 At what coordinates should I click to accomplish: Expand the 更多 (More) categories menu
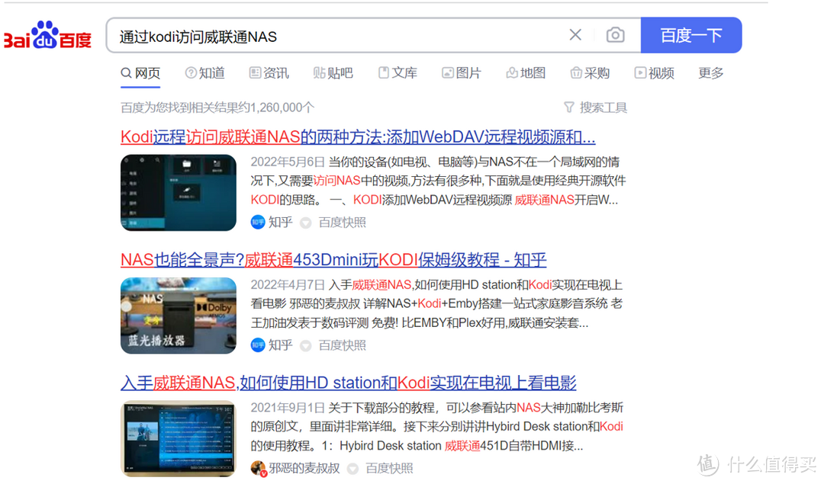point(710,72)
